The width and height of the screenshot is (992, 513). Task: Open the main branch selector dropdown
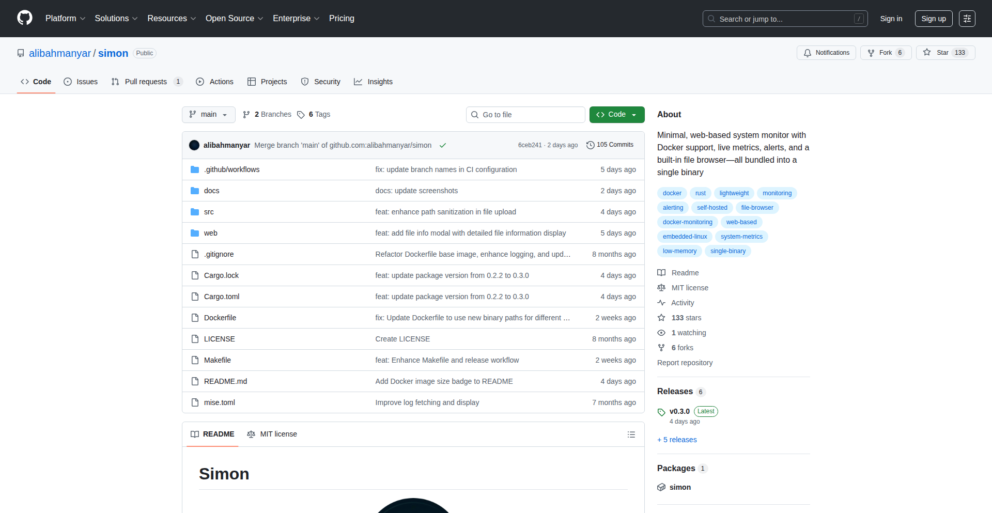(x=208, y=114)
